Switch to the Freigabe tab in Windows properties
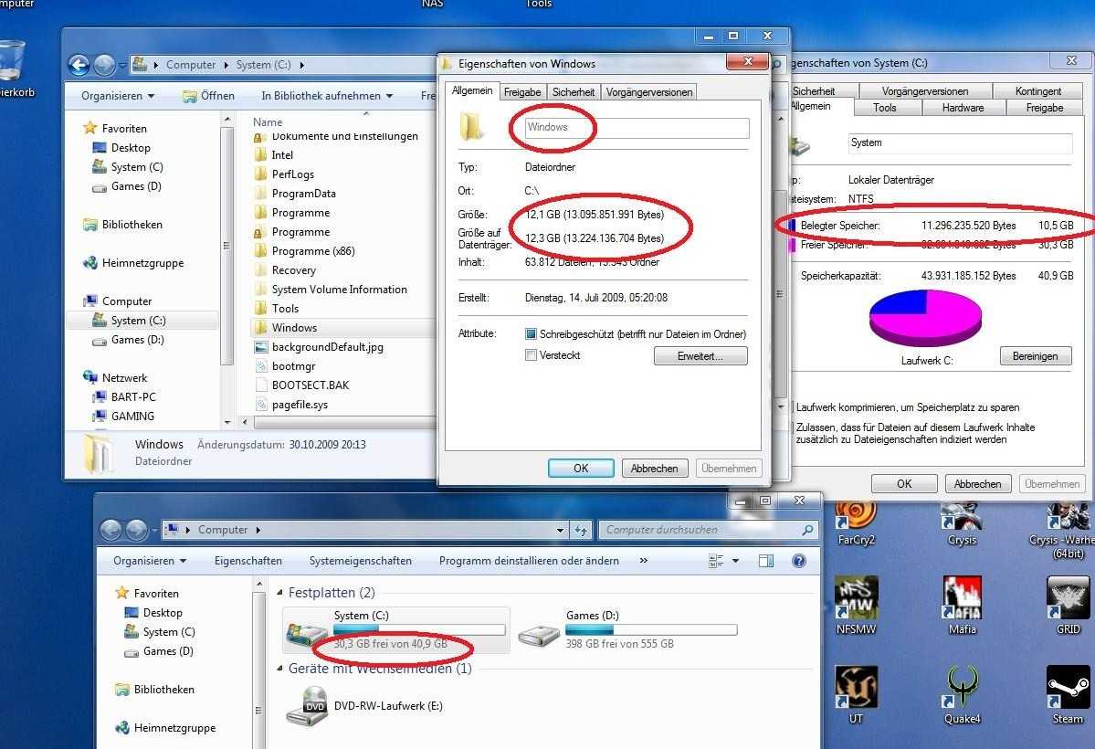Screen dimensions: 1095x749 (522, 92)
